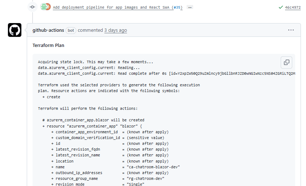
Task: Click the latest_revision_name line
Action: point(110,155)
